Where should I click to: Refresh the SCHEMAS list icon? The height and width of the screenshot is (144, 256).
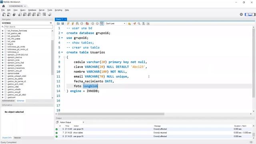[51, 23]
